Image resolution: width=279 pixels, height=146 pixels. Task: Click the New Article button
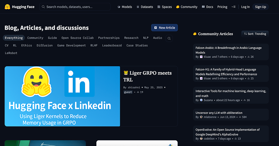[x=164, y=28]
